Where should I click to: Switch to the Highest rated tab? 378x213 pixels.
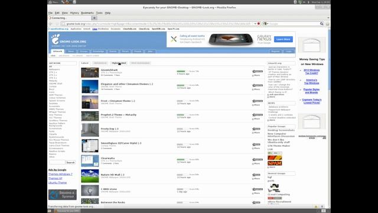pos(119,63)
